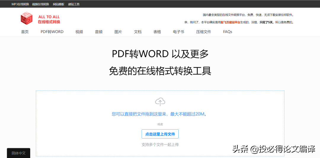Select the PDF转WORD menu item
This screenshot has height=158, width=320.
pyautogui.click(x=52, y=32)
